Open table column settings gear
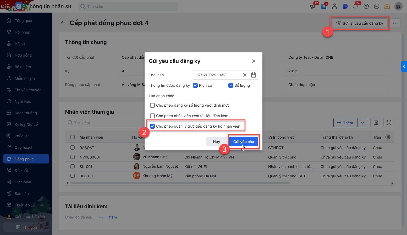 [388, 137]
